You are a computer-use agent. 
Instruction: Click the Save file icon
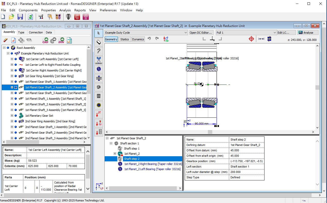[x=20, y=17]
